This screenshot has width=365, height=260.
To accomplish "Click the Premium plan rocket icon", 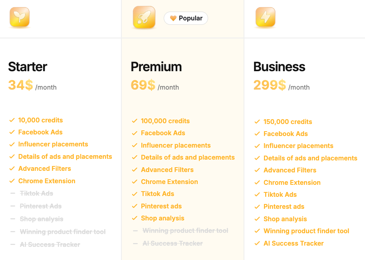I will [144, 18].
